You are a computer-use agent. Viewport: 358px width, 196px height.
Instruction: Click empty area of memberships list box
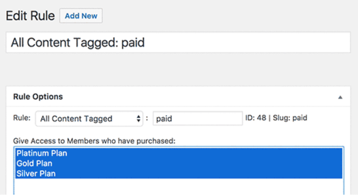[x=179, y=187]
